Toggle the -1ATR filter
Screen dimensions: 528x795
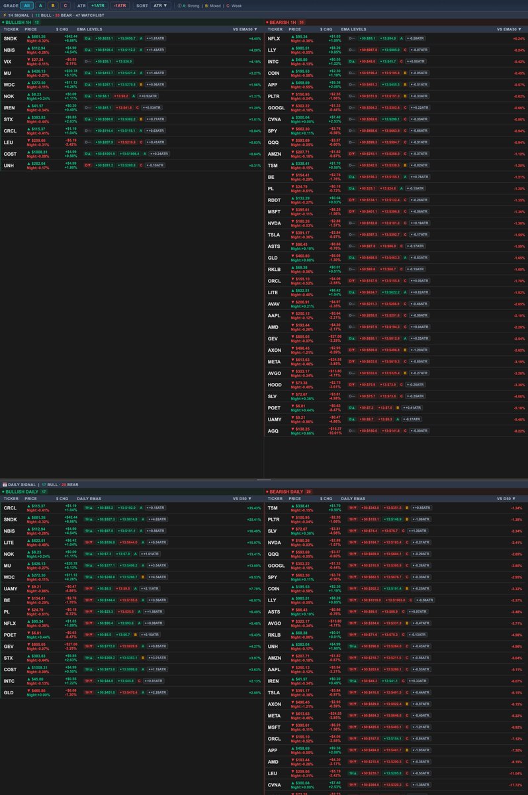coord(120,5)
